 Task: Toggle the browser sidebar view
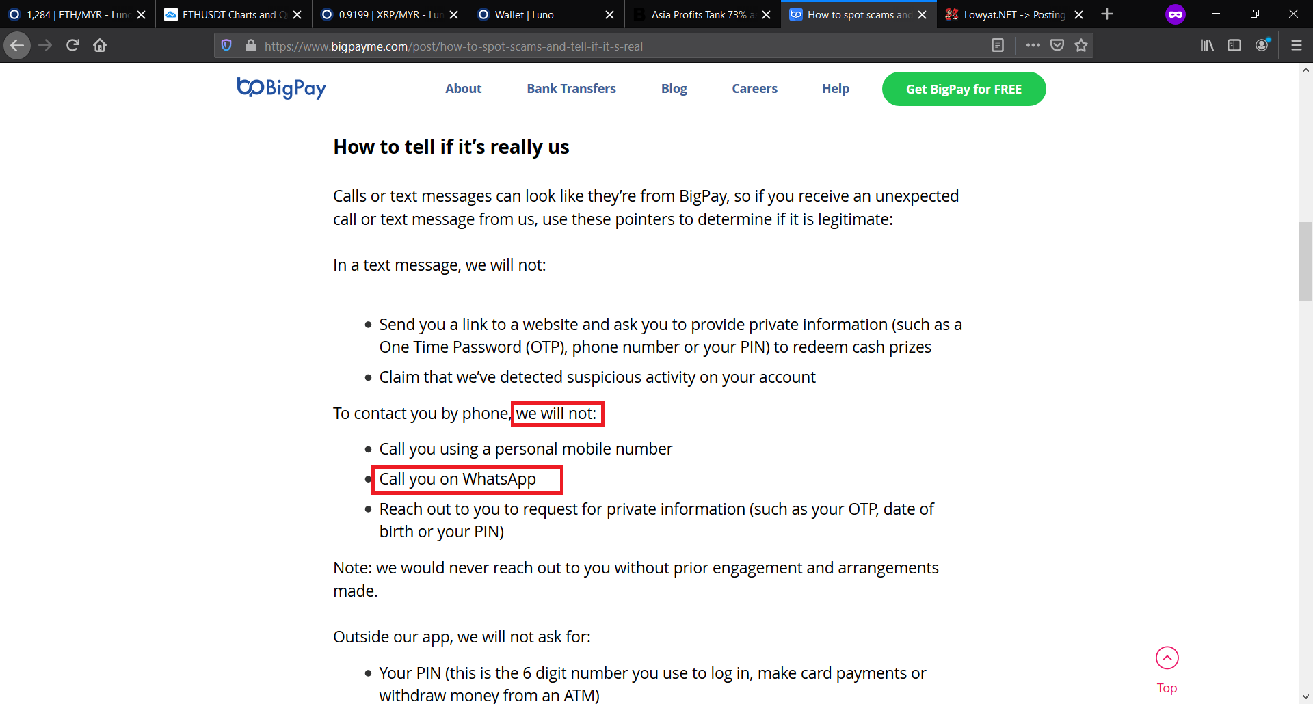tap(1234, 46)
